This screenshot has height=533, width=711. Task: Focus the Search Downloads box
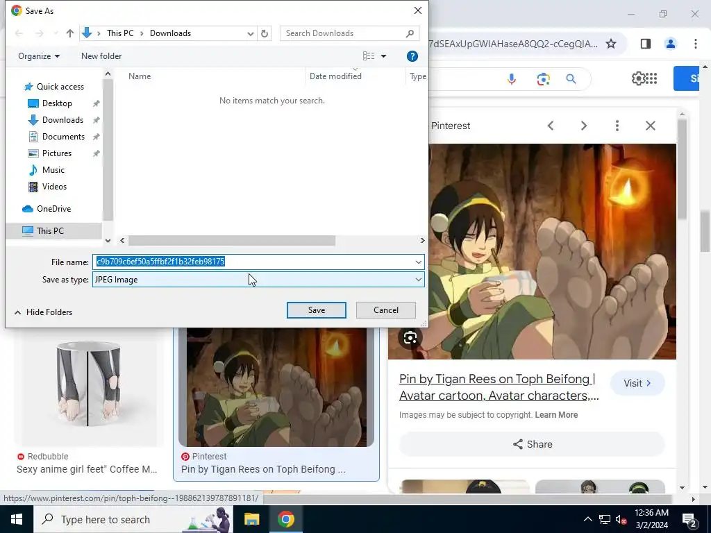[x=349, y=33]
